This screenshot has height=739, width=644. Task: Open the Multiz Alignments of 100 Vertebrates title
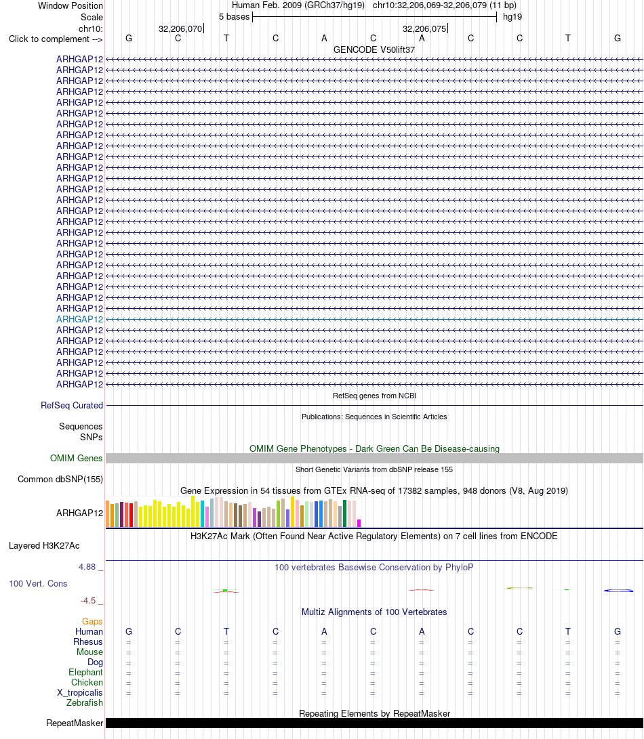pyautogui.click(x=374, y=612)
